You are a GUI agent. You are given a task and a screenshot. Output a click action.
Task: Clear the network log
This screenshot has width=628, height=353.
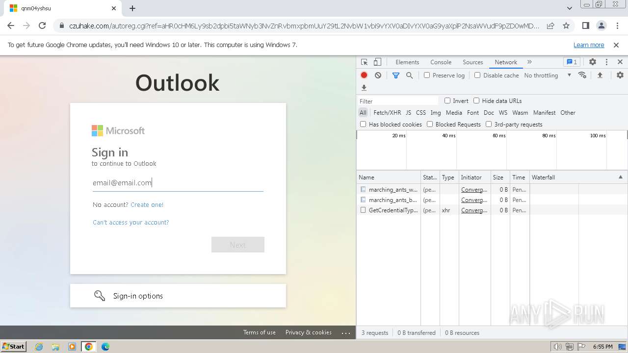378,75
